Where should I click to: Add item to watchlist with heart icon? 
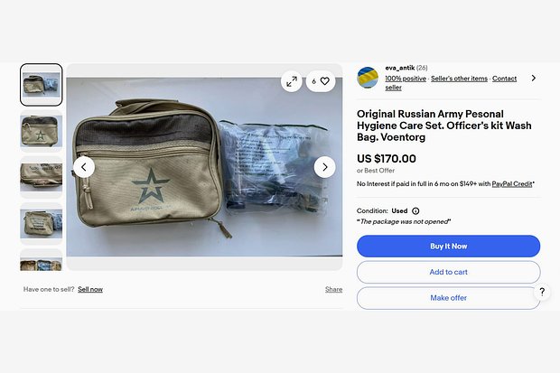pos(321,81)
